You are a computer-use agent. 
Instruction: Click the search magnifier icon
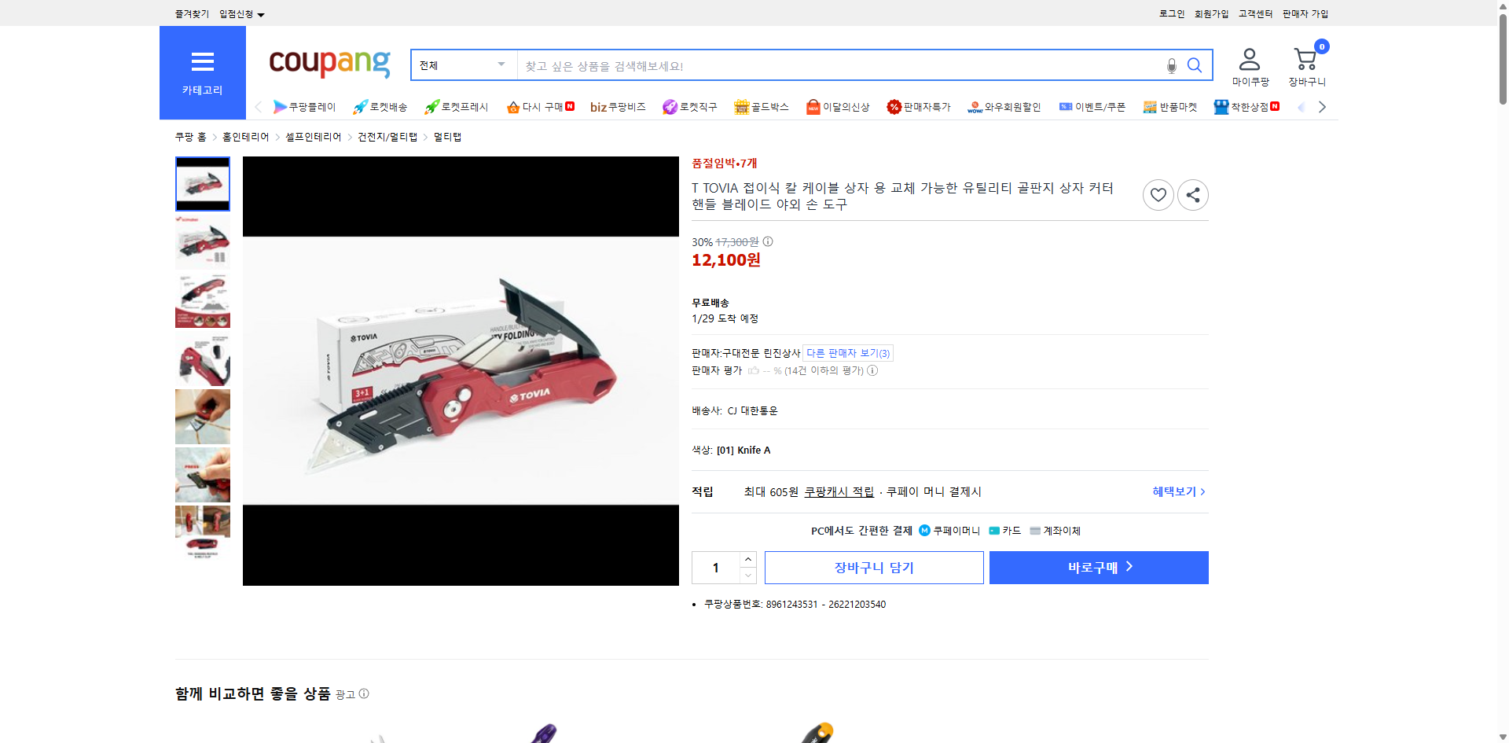tap(1195, 65)
